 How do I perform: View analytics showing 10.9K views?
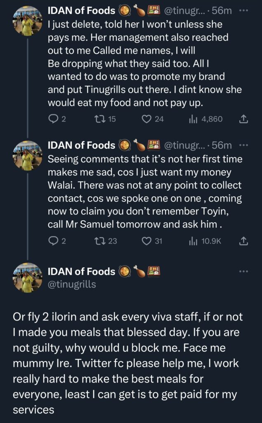click(194, 241)
